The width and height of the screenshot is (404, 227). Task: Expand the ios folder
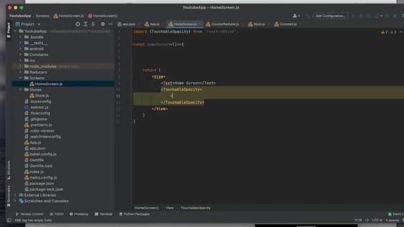point(20,61)
